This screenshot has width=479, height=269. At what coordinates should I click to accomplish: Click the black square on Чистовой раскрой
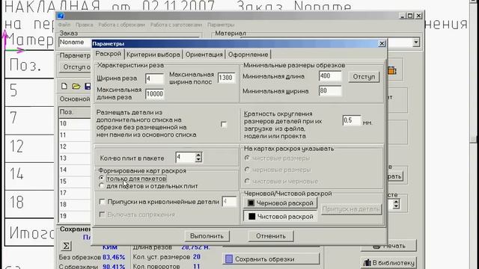pyautogui.click(x=251, y=217)
